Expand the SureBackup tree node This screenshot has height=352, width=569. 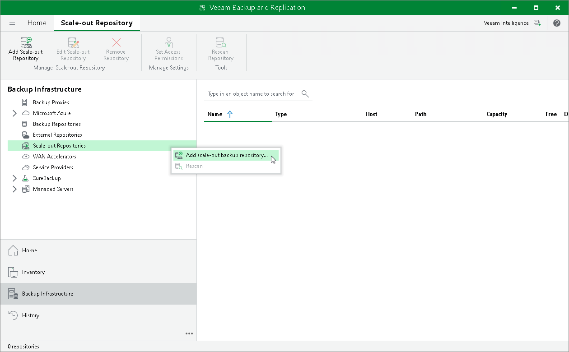14,178
